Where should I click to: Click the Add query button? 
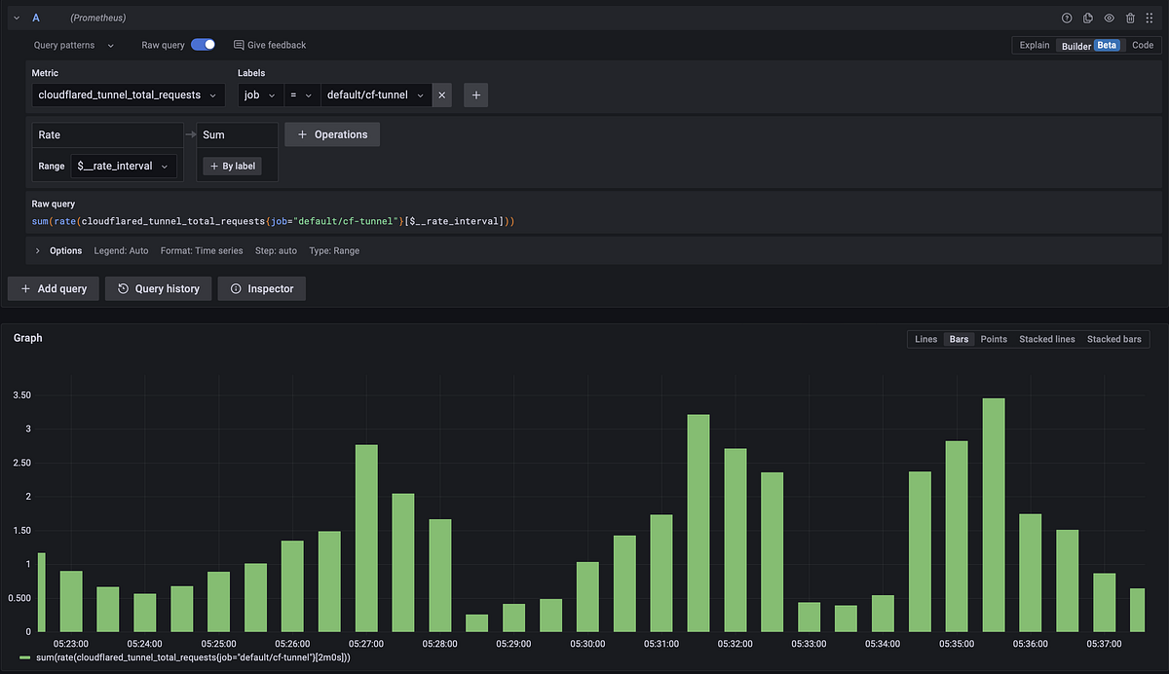(x=53, y=288)
